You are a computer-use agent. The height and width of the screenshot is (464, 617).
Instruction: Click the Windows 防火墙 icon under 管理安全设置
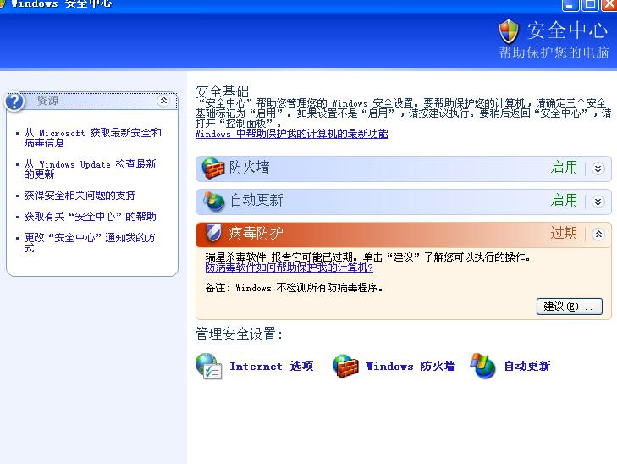(345, 366)
